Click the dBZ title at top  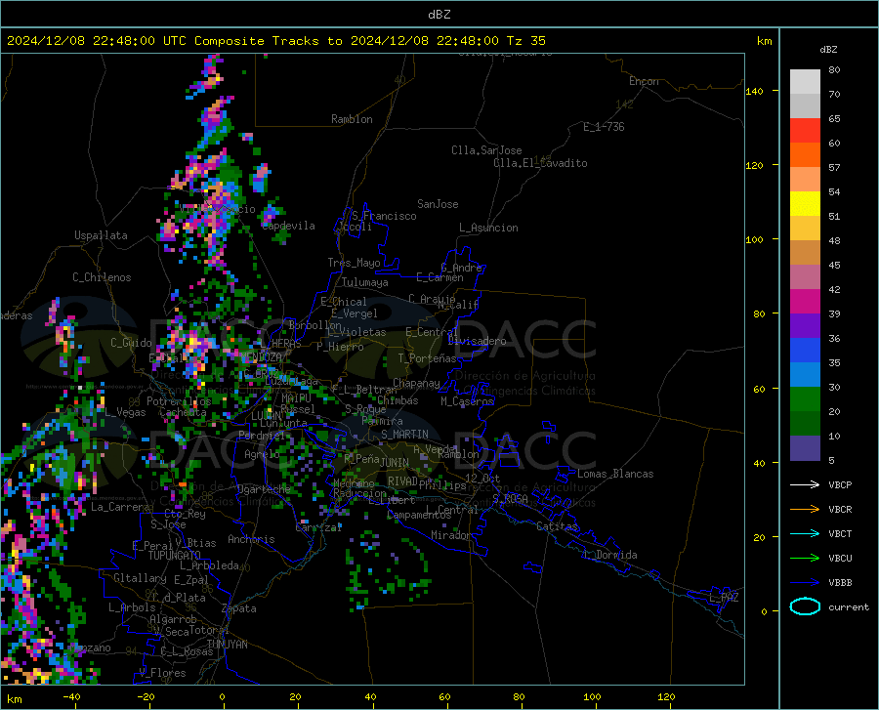pyautogui.click(x=439, y=15)
